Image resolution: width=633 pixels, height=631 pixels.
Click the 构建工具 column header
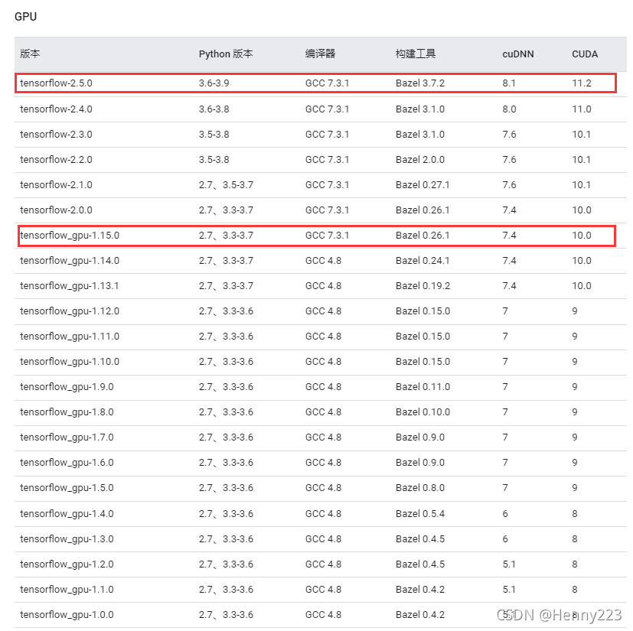point(416,54)
